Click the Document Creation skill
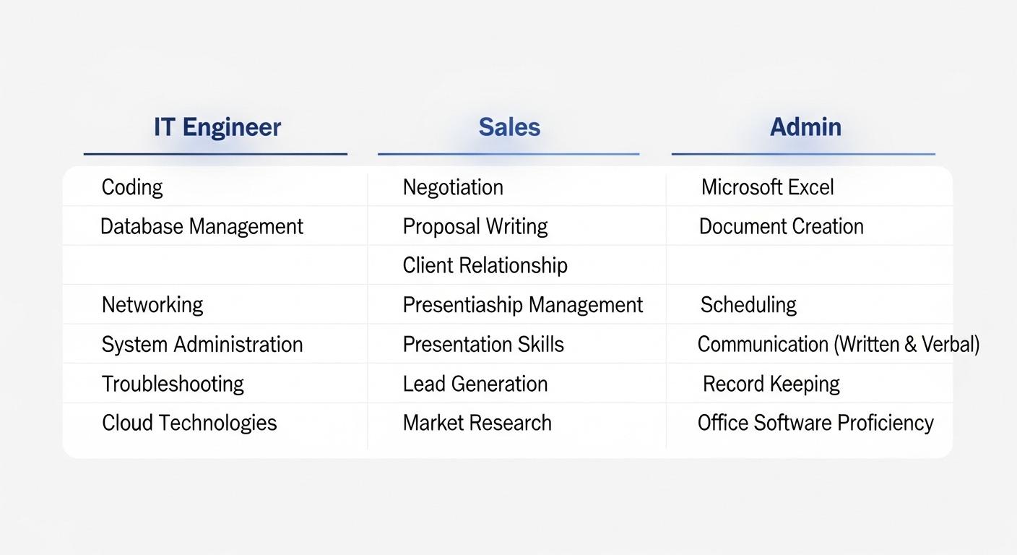This screenshot has width=1017, height=555. click(x=782, y=226)
